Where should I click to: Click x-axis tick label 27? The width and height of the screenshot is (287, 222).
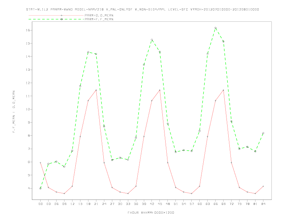112,204
